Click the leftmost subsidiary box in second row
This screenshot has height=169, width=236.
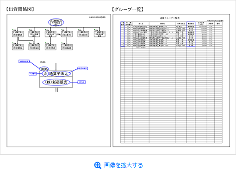(x=18, y=47)
